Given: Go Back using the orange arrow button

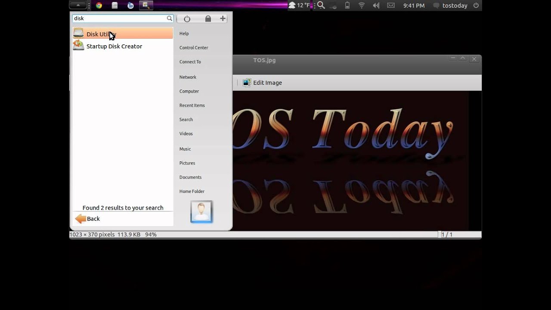Looking at the screenshot, I should pos(87,219).
